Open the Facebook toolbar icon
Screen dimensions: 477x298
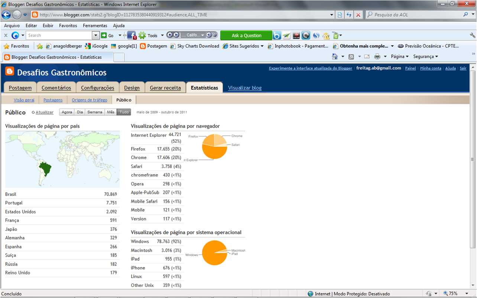pyautogui.click(x=132, y=36)
